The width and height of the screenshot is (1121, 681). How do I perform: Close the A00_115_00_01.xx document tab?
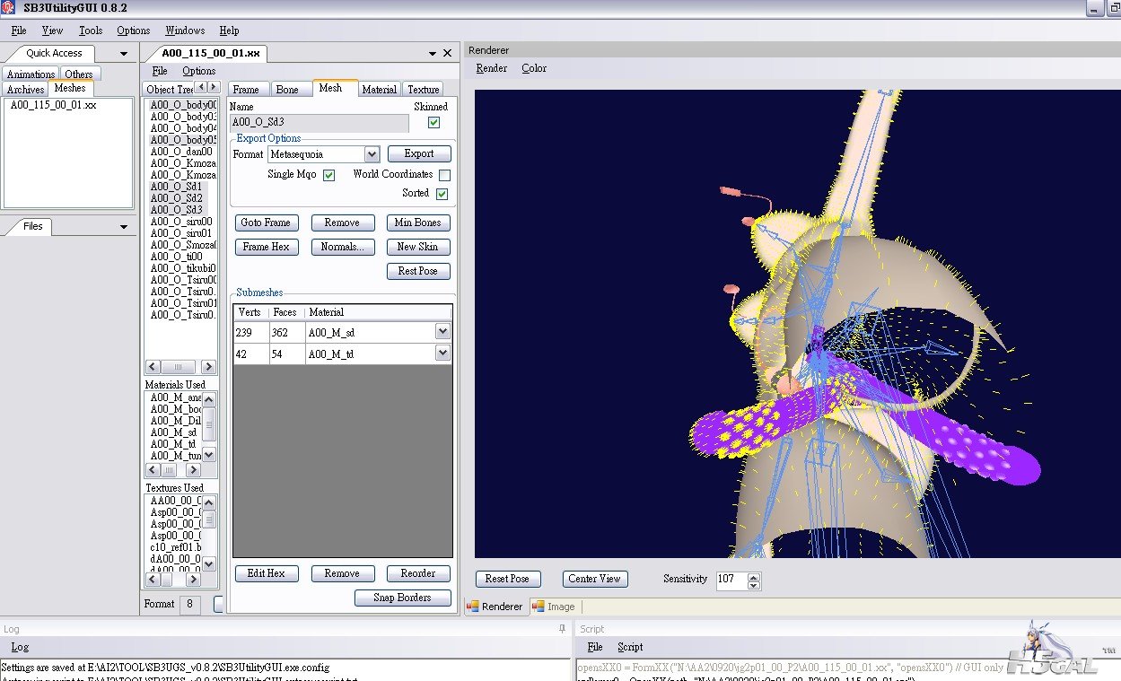pos(447,53)
